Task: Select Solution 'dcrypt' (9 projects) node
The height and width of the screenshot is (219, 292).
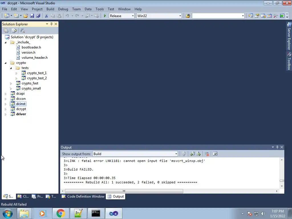Action: [x=32, y=37]
